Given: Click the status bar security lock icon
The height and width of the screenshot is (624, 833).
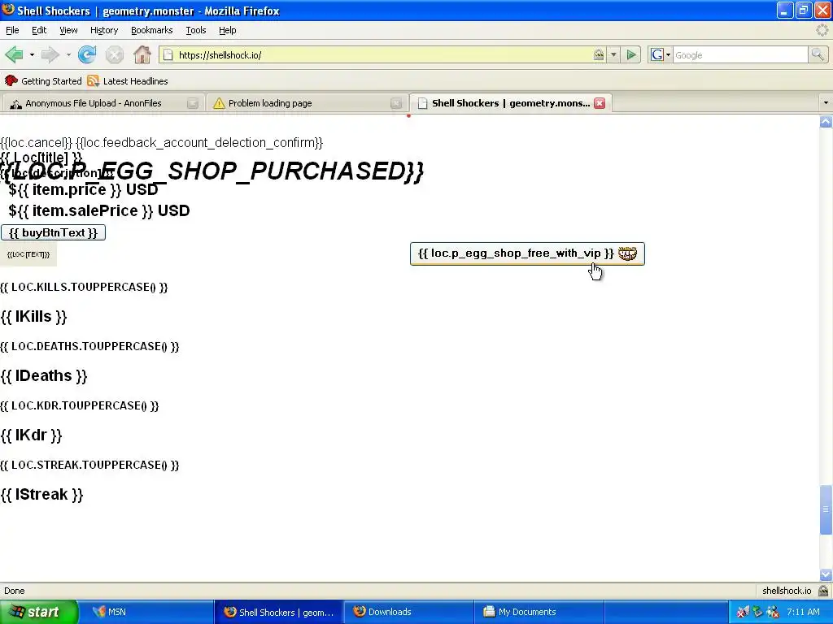Looking at the screenshot, I should point(823,591).
